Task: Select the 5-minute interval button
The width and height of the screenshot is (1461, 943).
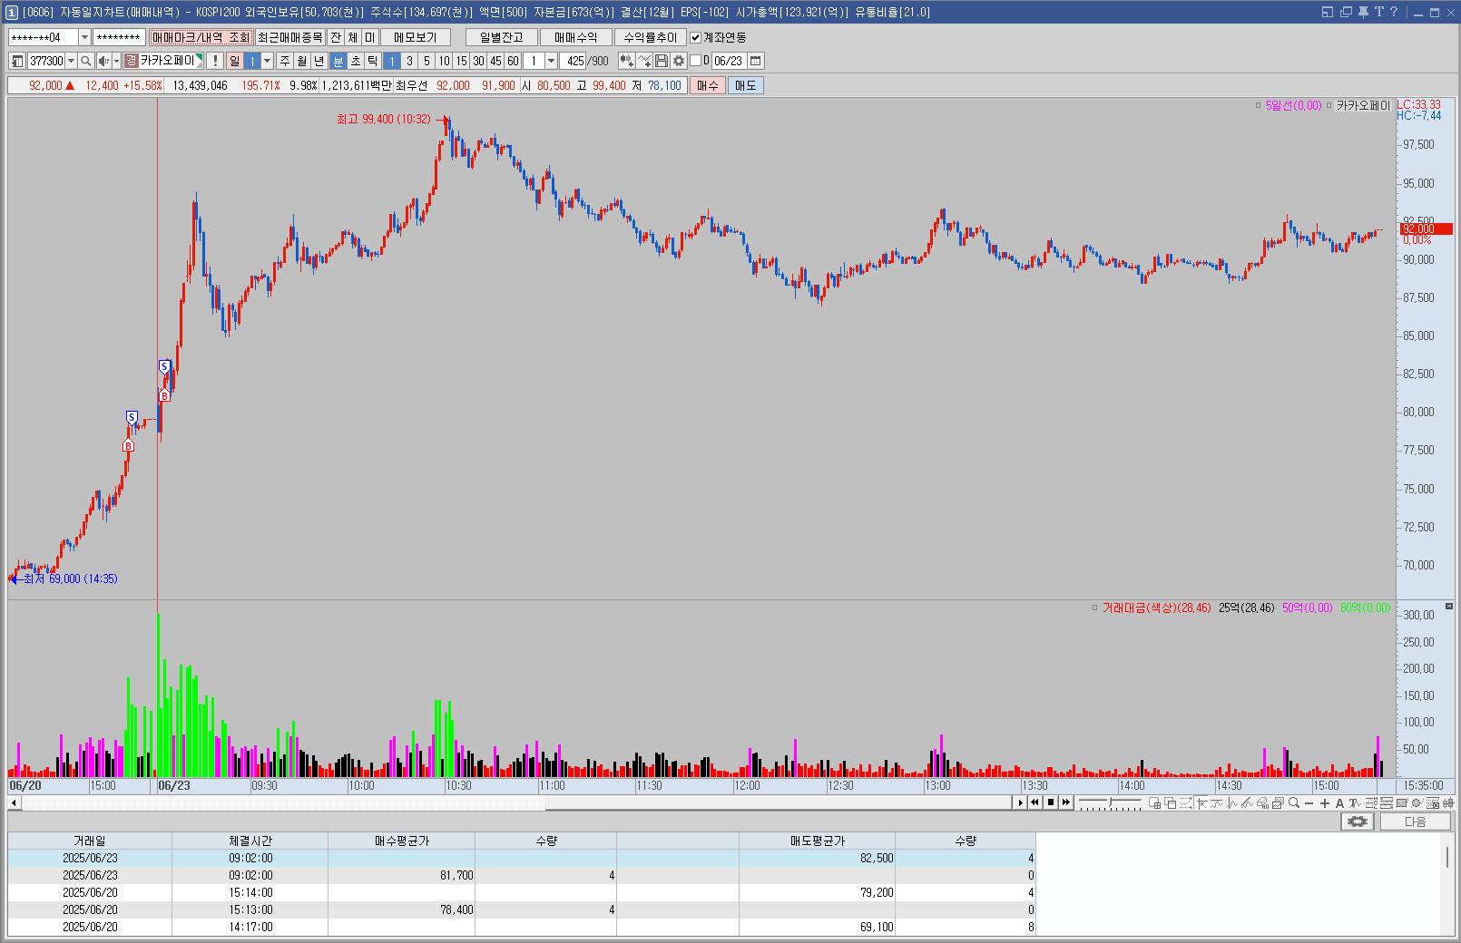Action: tap(427, 61)
